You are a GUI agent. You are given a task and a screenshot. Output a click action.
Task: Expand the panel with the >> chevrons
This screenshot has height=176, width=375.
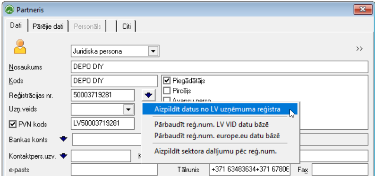point(359,49)
